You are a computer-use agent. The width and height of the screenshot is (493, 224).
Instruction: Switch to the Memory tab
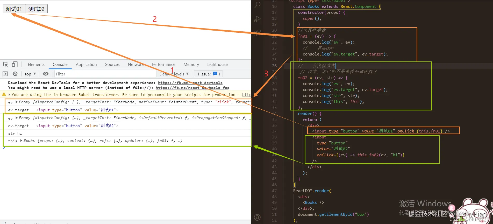pos(191,64)
